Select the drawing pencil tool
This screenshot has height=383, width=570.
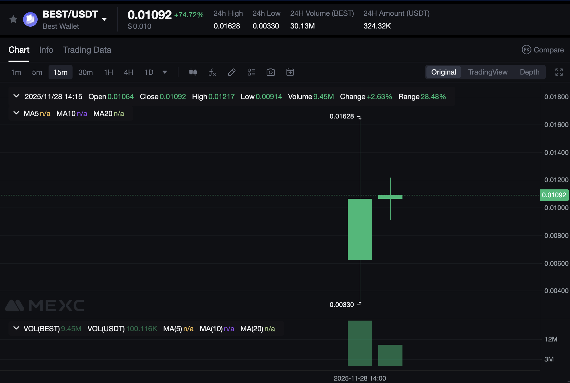pyautogui.click(x=232, y=72)
